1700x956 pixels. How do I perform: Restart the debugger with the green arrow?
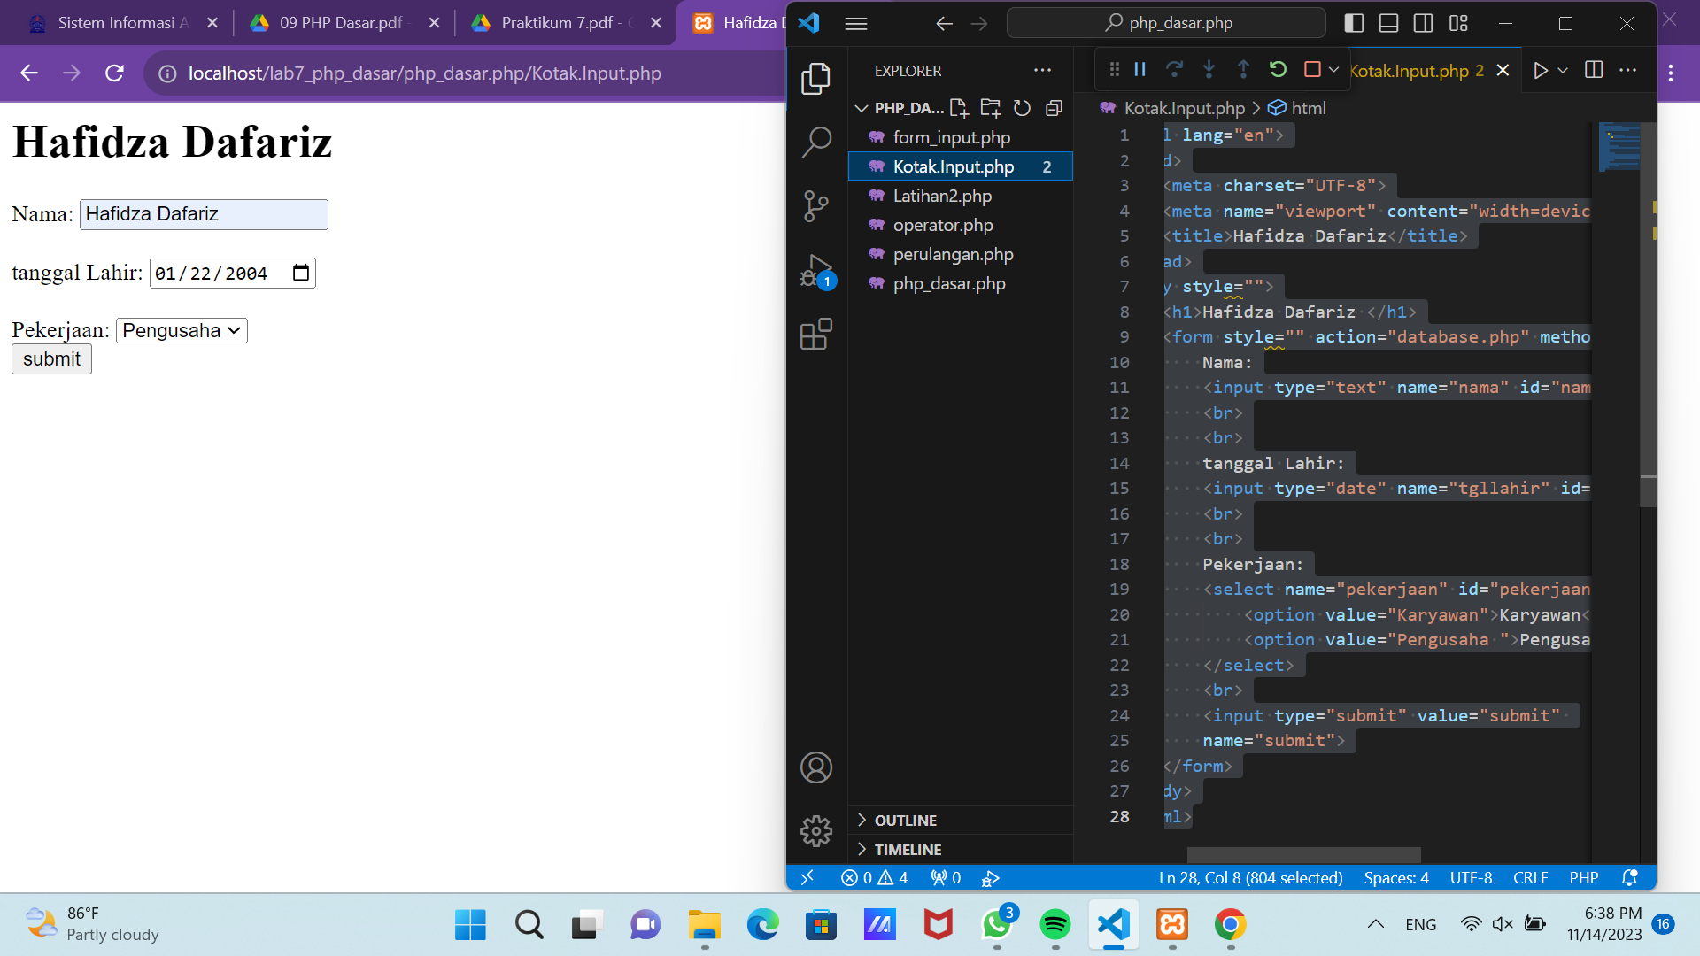pos(1277,69)
